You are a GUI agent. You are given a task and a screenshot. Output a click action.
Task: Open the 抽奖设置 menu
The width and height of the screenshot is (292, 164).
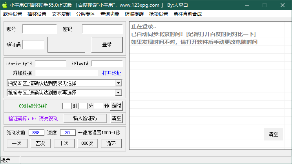click(37, 14)
